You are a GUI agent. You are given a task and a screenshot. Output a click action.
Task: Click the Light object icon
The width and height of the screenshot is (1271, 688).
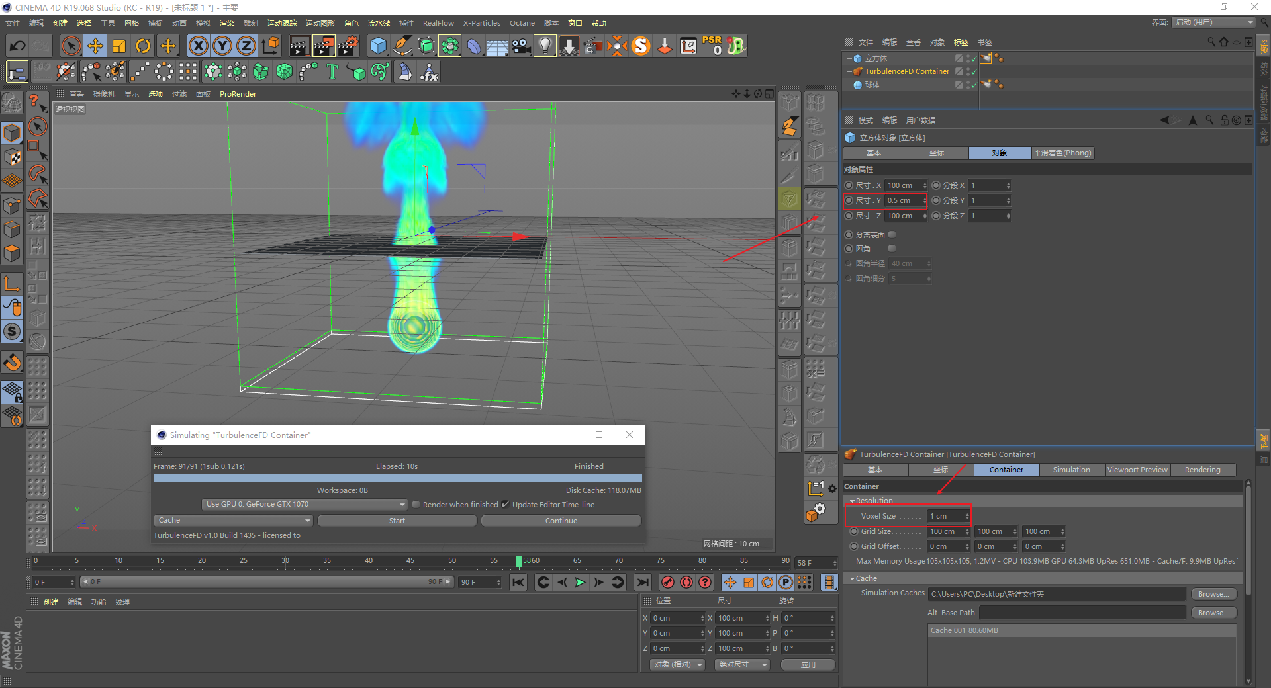click(x=544, y=46)
